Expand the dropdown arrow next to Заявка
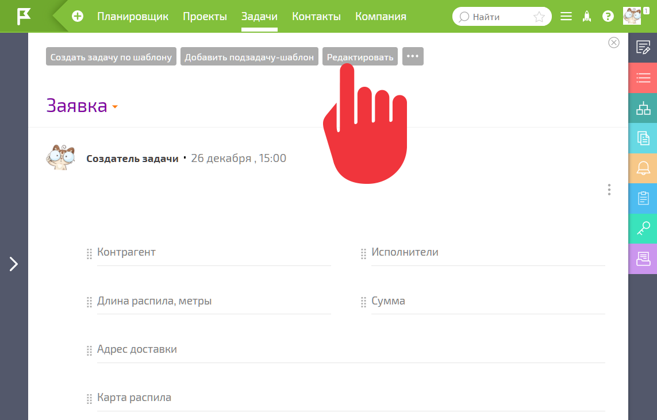This screenshot has height=420, width=657. coord(115,107)
